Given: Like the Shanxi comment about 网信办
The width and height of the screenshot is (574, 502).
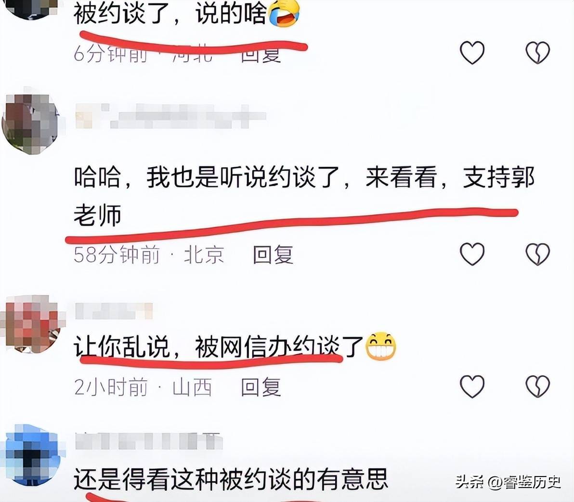Looking at the screenshot, I should pos(472,386).
